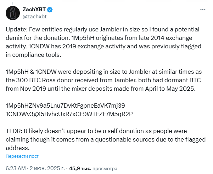The image size is (213, 174).
Task: Open the 45,9 тыс. views count
Action: 80,168
